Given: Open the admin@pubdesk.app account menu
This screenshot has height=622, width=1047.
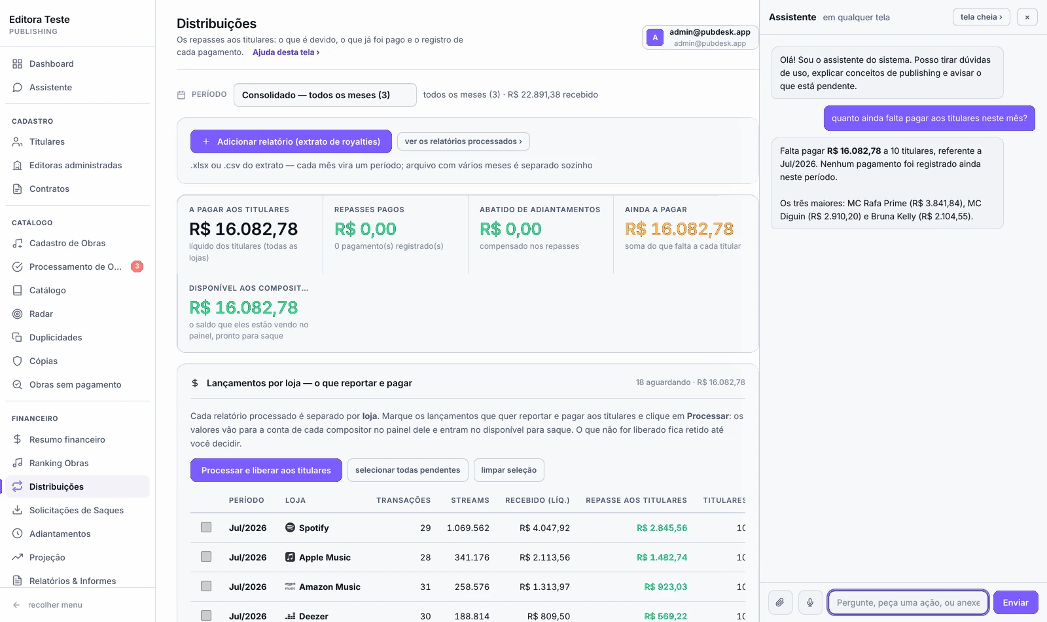Looking at the screenshot, I should click(700, 37).
